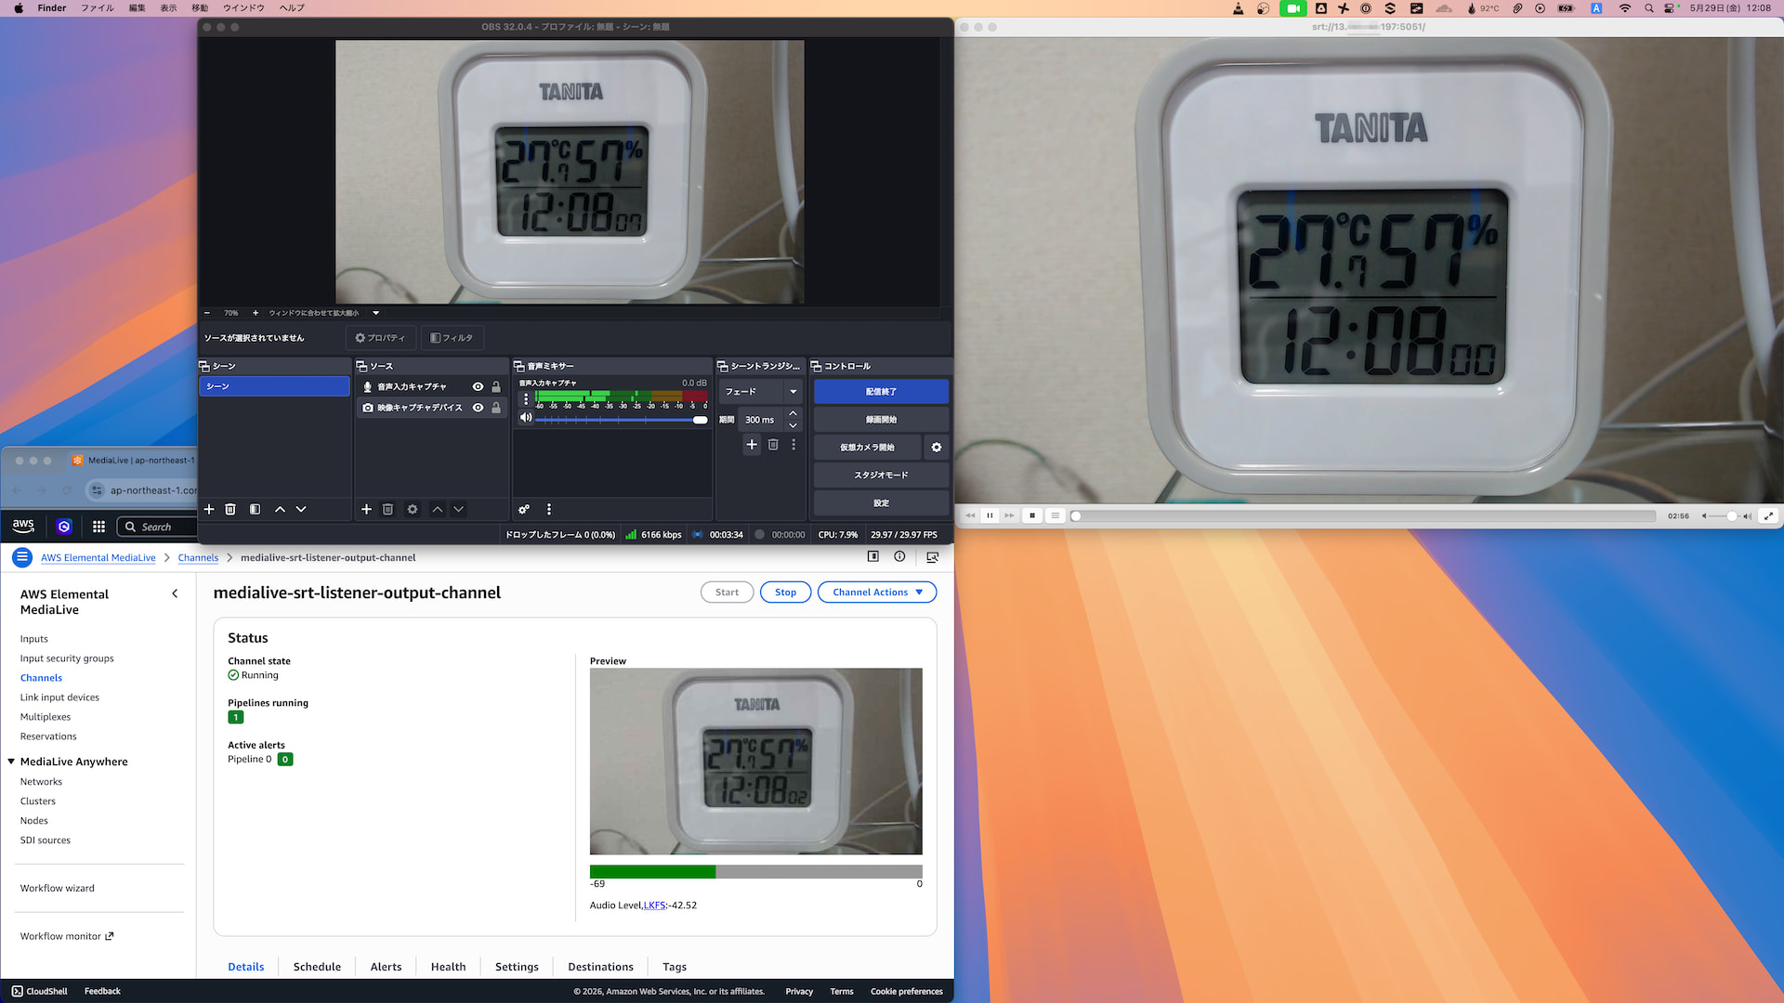Open the preview scaling dropdown arrow

[x=376, y=313]
